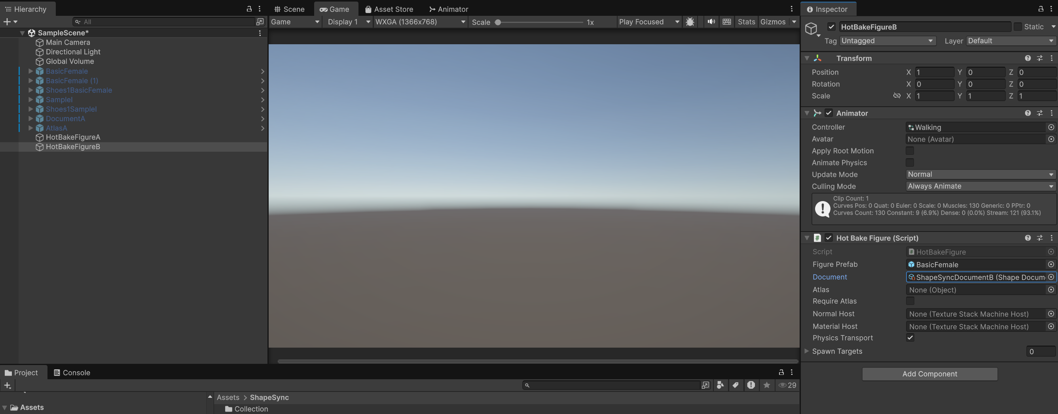The height and width of the screenshot is (414, 1058).
Task: Toggle constrained proportions link for Scale
Action: [x=897, y=96]
